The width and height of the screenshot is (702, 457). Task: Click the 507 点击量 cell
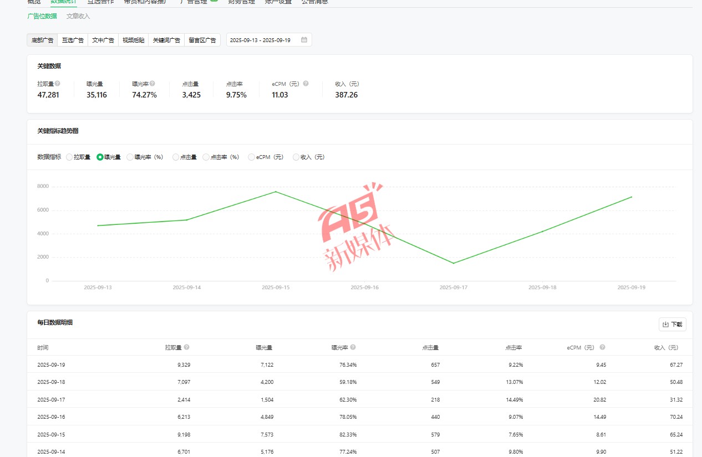click(435, 452)
